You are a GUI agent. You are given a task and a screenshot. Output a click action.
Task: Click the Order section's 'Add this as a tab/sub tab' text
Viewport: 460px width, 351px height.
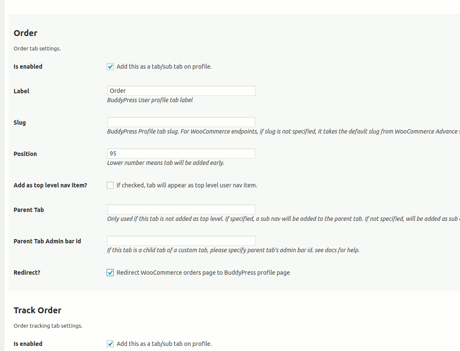(164, 67)
